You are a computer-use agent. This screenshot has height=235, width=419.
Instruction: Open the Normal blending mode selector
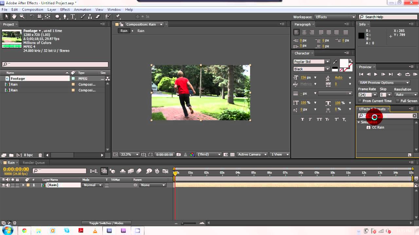[92, 185]
